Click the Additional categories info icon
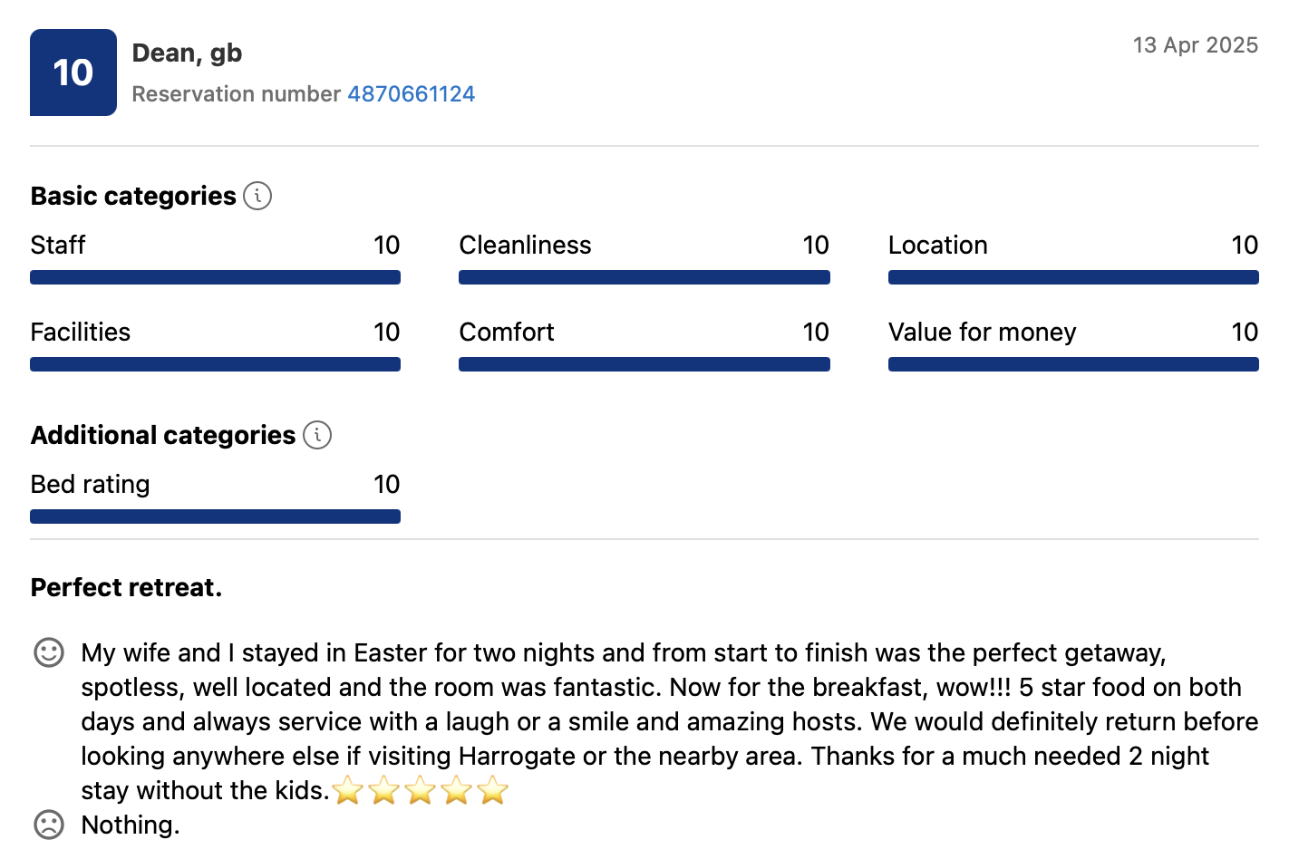 point(317,435)
